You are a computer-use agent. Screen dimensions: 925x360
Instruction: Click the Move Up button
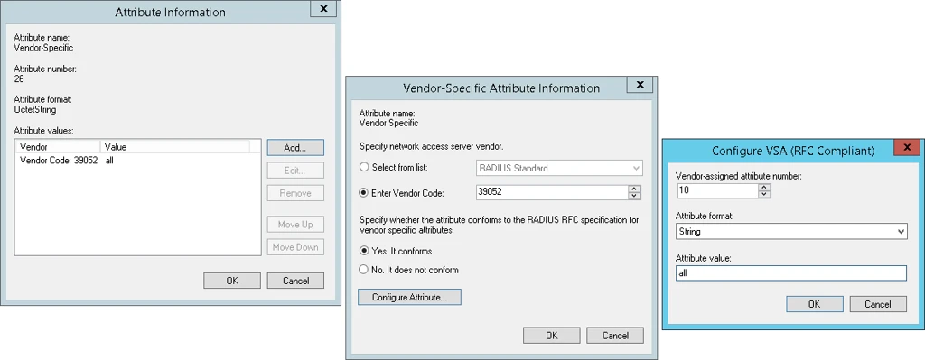point(295,225)
